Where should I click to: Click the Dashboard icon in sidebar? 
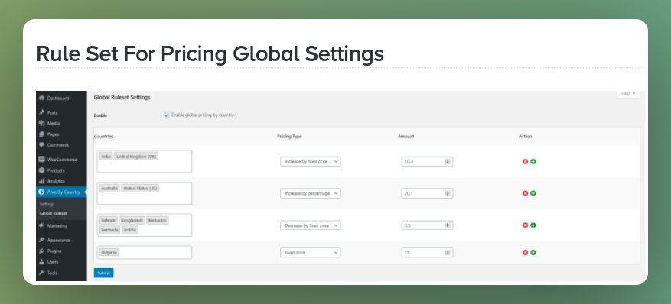41,99
